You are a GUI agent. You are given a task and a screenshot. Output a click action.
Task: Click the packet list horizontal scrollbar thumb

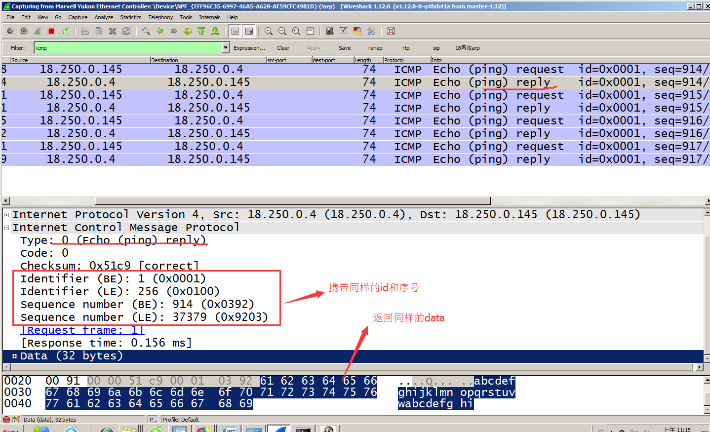(x=293, y=201)
